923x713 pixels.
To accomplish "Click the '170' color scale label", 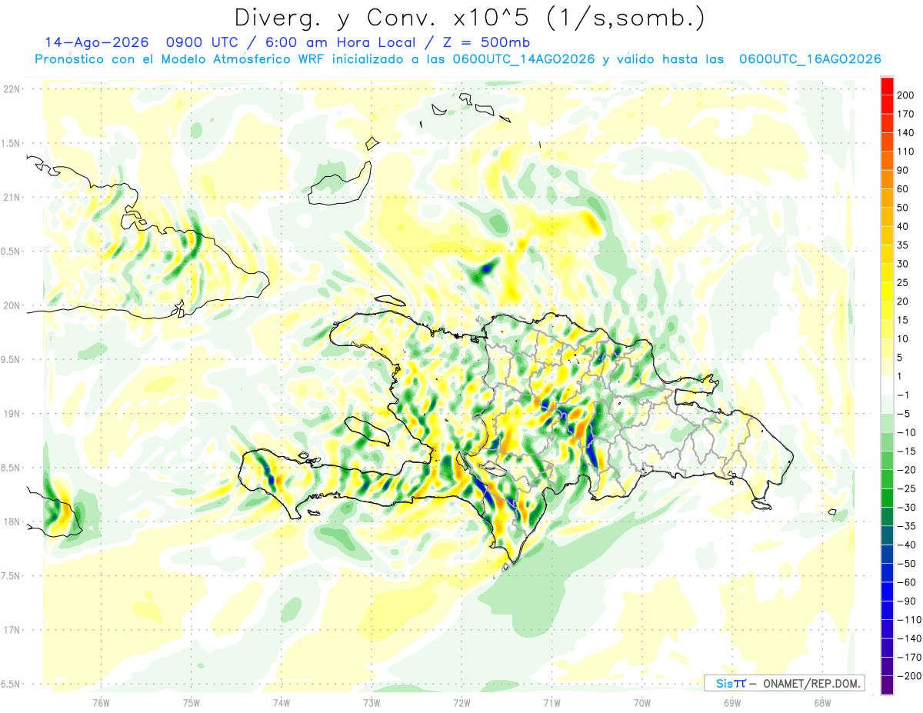I will [906, 114].
